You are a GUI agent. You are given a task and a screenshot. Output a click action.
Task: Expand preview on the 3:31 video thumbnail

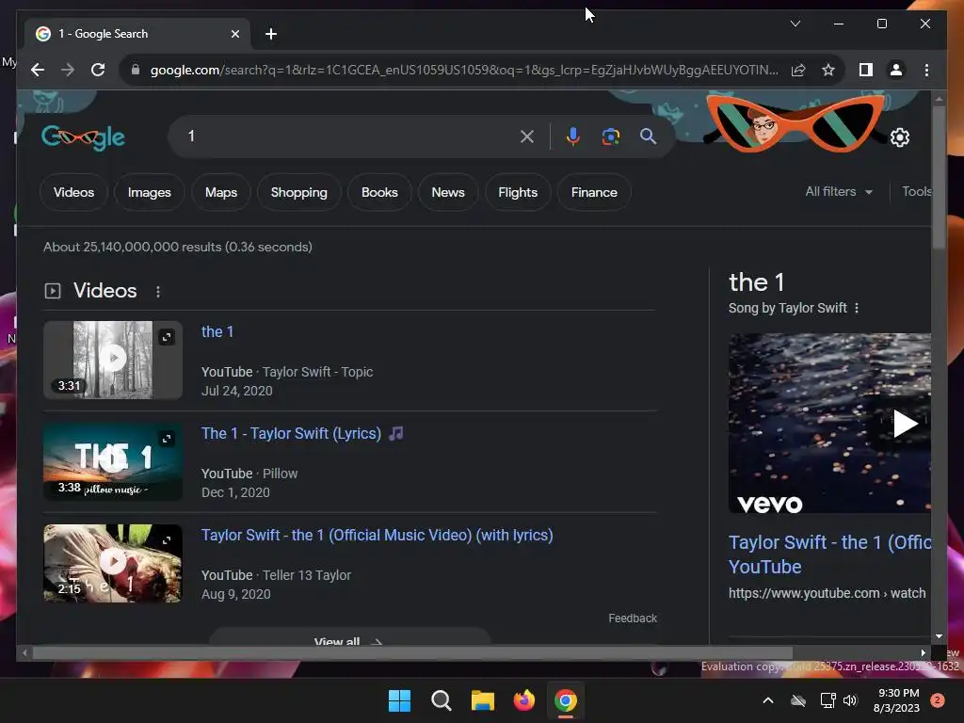(x=167, y=337)
